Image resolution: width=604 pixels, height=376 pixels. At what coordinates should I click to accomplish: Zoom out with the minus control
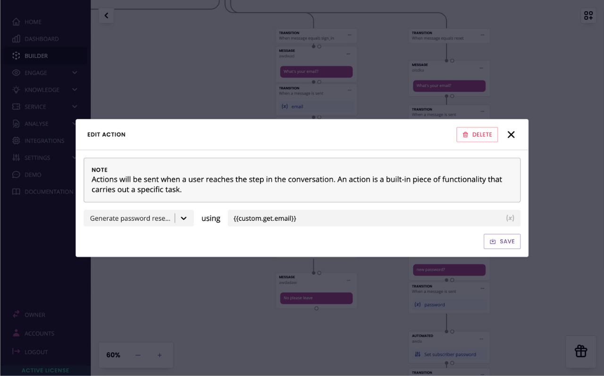click(138, 355)
